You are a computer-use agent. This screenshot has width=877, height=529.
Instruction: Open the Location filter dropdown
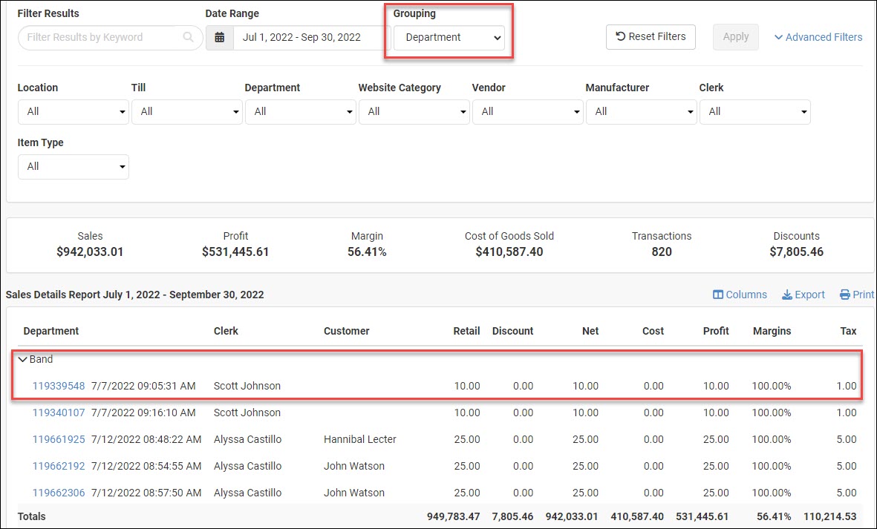[x=74, y=112]
